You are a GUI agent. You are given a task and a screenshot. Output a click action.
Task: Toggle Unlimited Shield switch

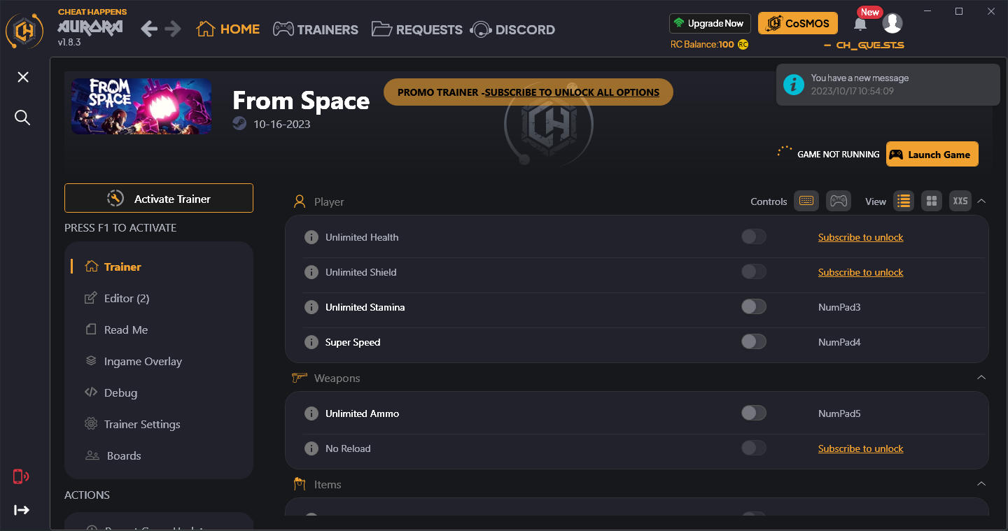pyautogui.click(x=754, y=271)
